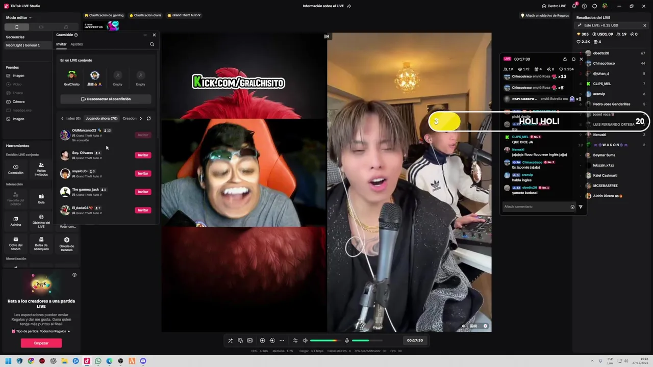Search co-hosts with the magnifier icon
The image size is (653, 367).
click(152, 44)
